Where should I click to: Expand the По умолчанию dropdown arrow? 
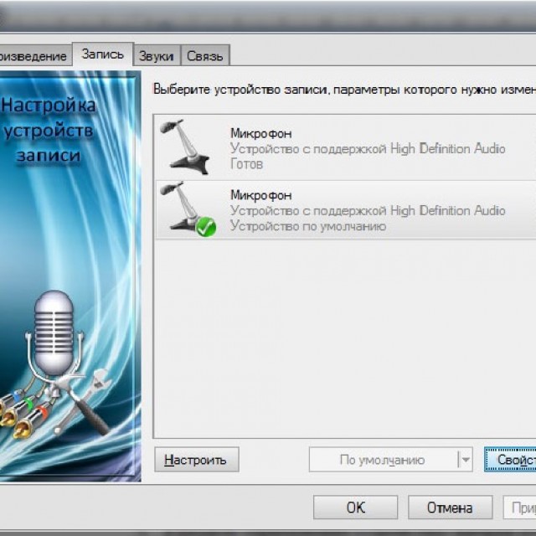tap(466, 460)
